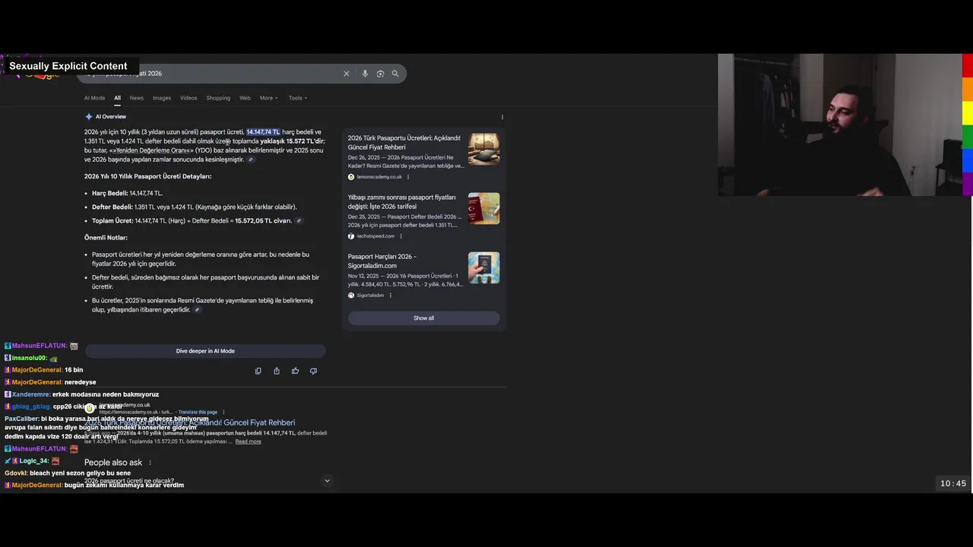973x547 pixels.
Task: Select the All results tab
Action: (x=117, y=98)
